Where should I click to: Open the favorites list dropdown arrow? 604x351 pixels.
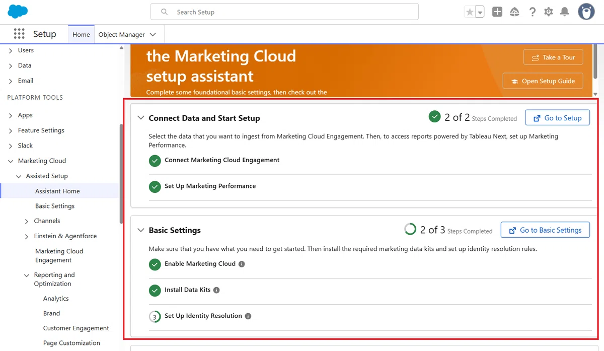pos(480,12)
